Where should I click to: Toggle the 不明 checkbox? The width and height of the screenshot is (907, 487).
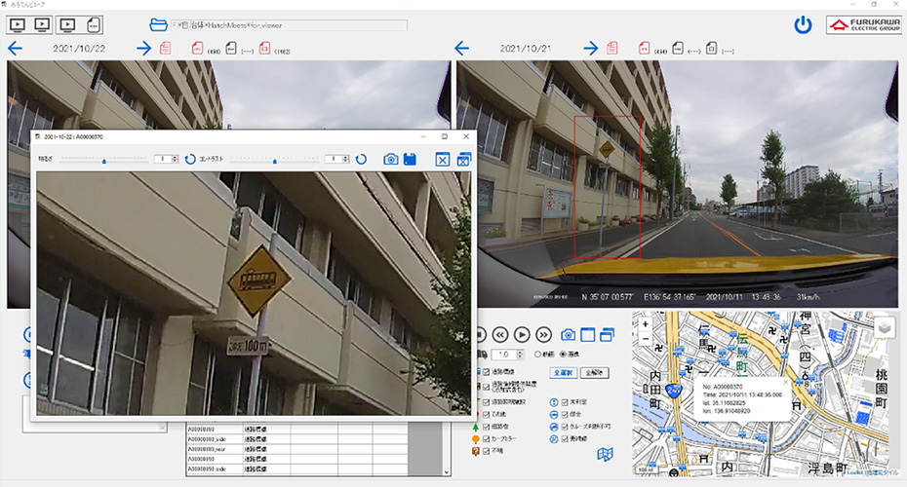point(487,452)
